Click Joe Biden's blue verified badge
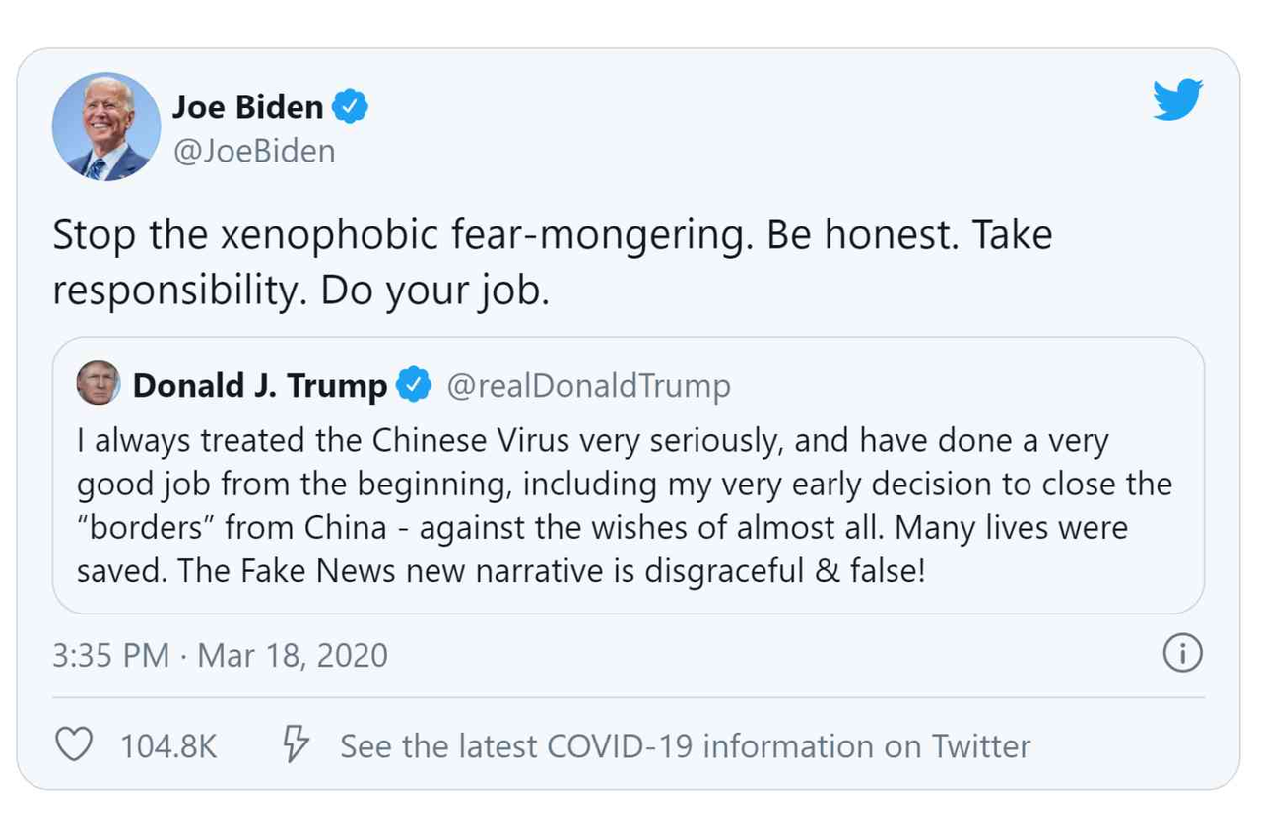The width and height of the screenshot is (1261, 840). (350, 105)
